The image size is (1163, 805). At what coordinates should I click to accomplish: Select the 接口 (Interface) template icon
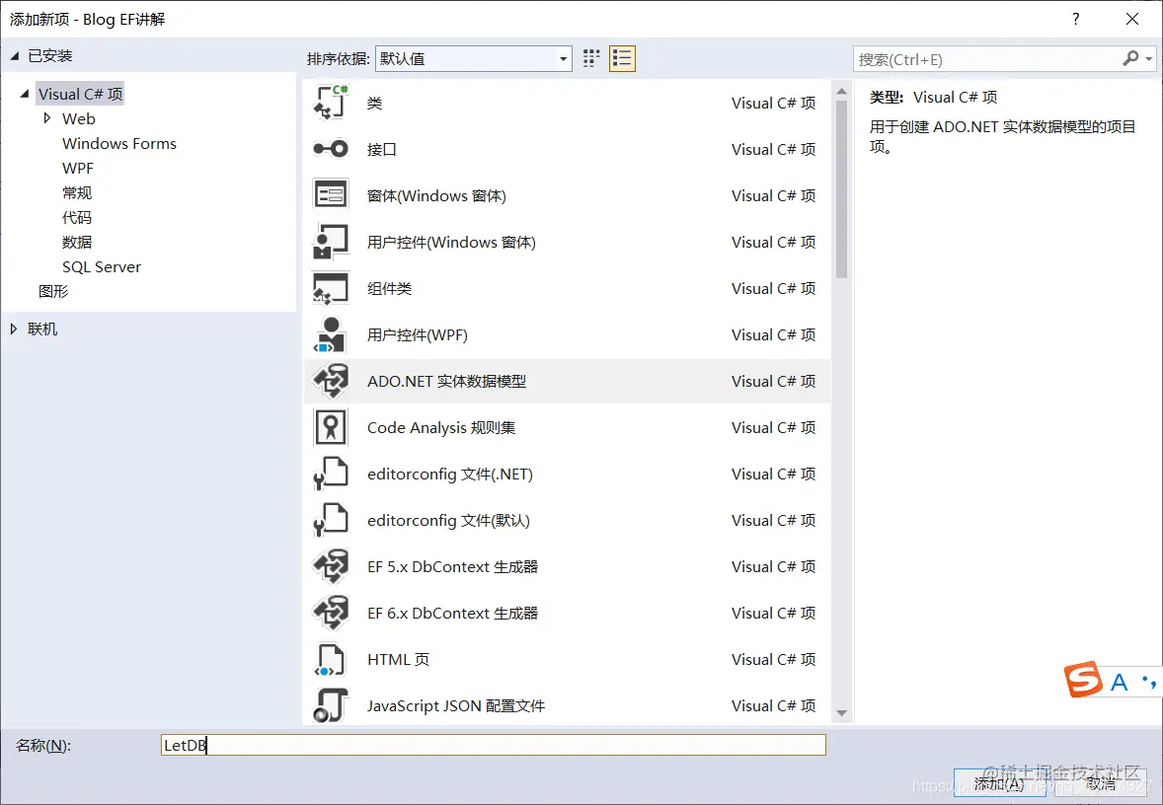(331, 149)
